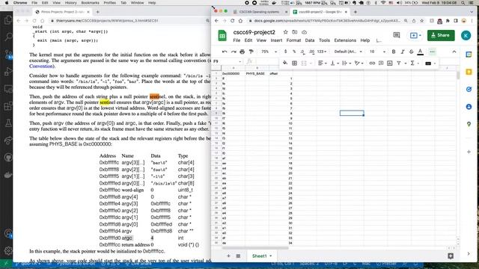
Task: Open the cell borders tool
Action: [294, 63]
